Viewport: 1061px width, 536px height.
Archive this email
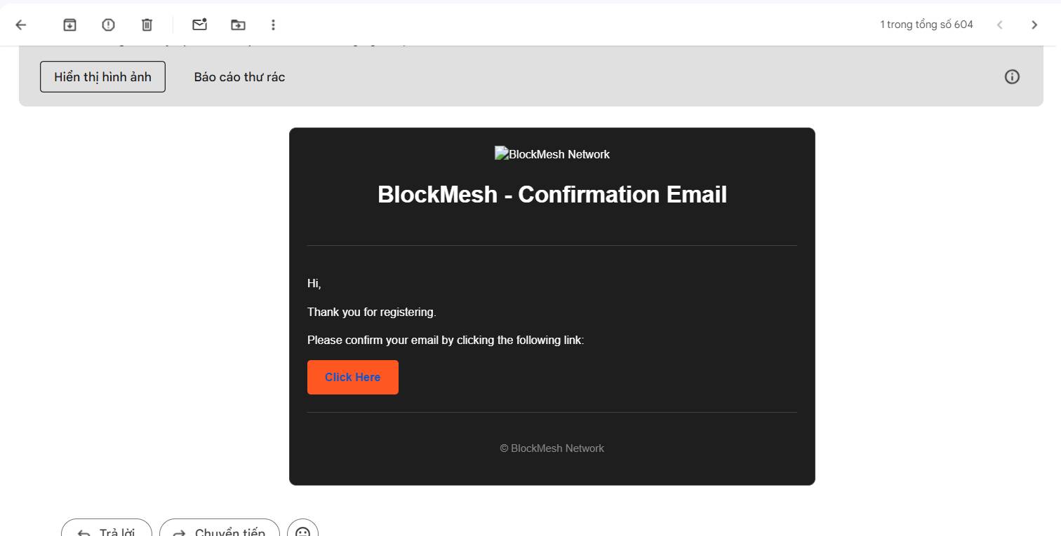[69, 25]
